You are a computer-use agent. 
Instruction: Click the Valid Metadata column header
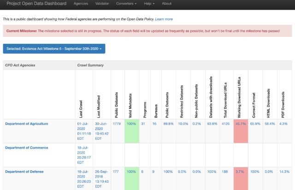tap(130, 106)
